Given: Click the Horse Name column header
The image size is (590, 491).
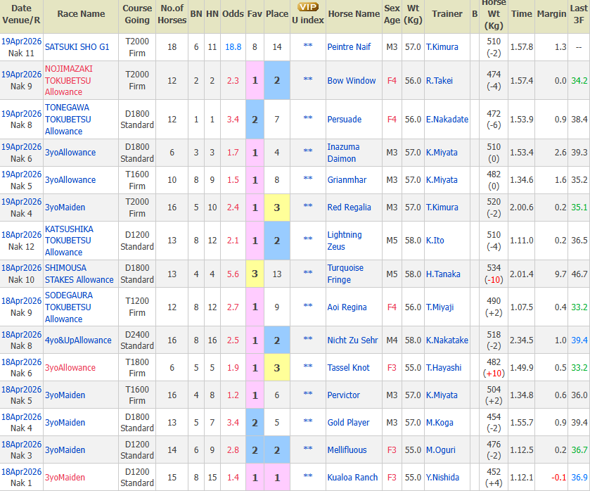Looking at the screenshot, I should (354, 14).
